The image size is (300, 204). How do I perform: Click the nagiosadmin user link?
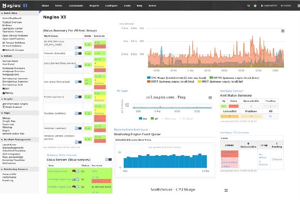(x=269, y=6)
